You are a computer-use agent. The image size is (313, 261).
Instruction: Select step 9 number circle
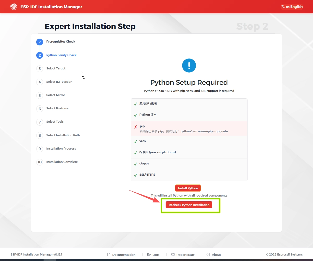pos(40,149)
